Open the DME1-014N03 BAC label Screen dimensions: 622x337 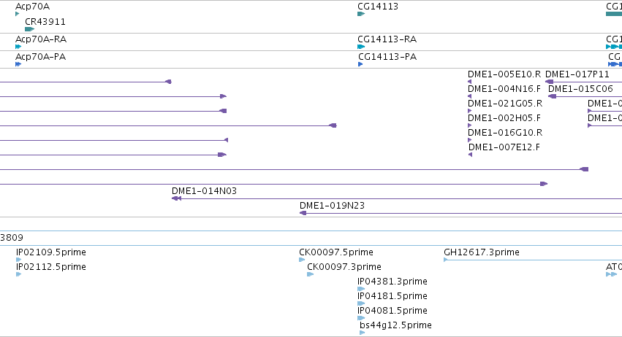[205, 191]
